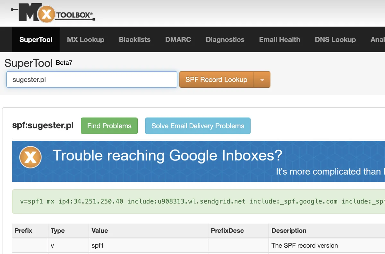The height and width of the screenshot is (254, 385).
Task: Switch to the MX Lookup tab
Action: point(86,40)
